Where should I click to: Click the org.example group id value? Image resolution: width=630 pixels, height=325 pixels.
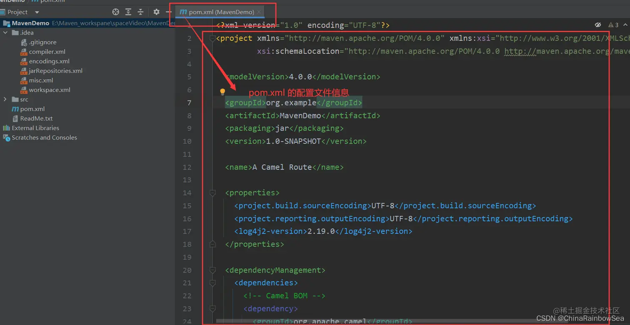(291, 103)
